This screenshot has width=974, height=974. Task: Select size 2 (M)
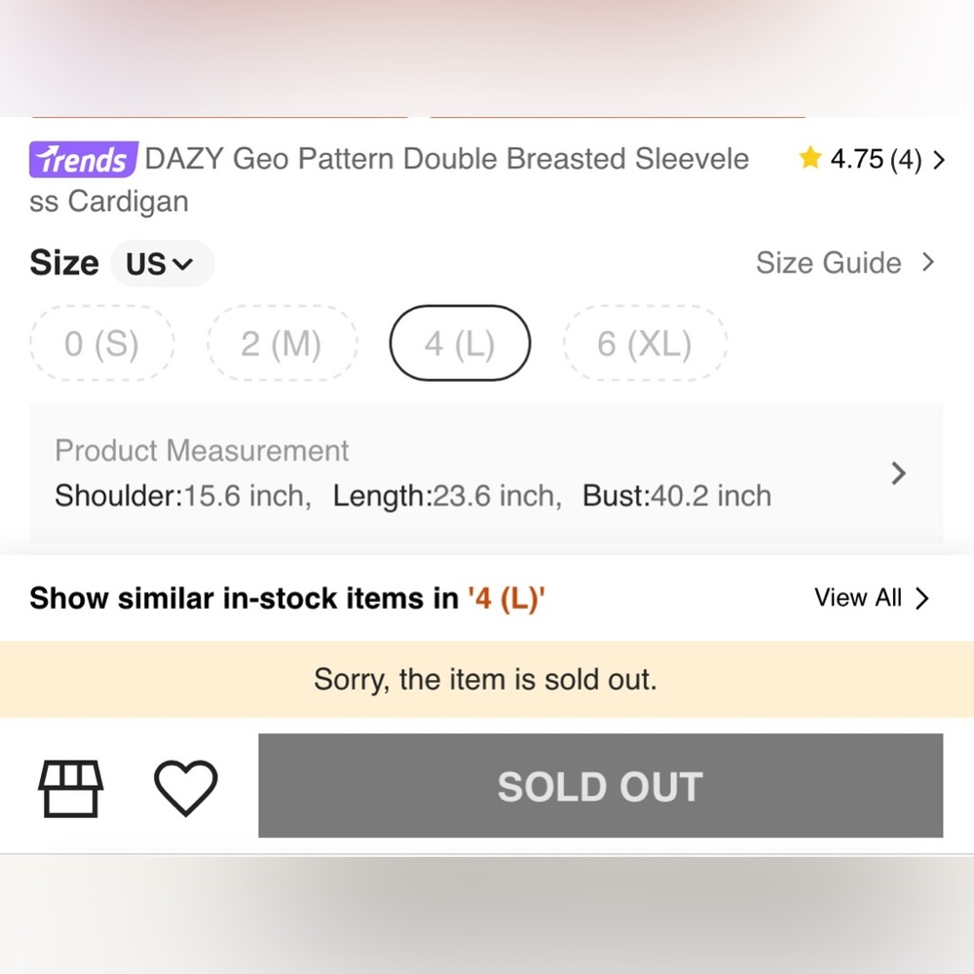point(281,344)
